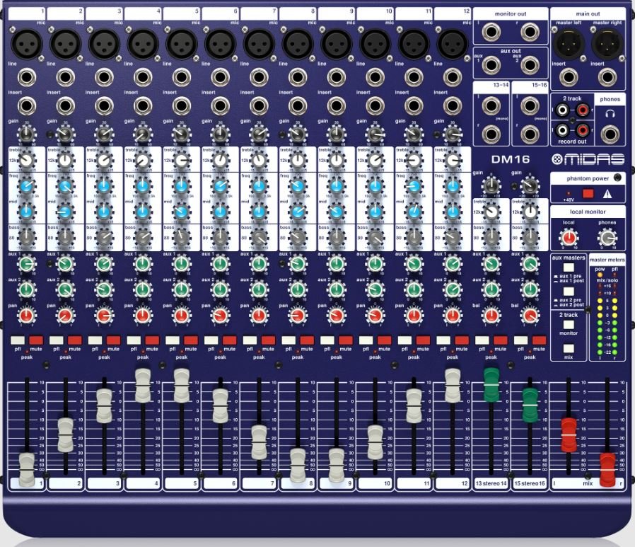Image resolution: width=635 pixels, height=547 pixels.
Task: Click the DM16 model label
Action: click(511, 159)
